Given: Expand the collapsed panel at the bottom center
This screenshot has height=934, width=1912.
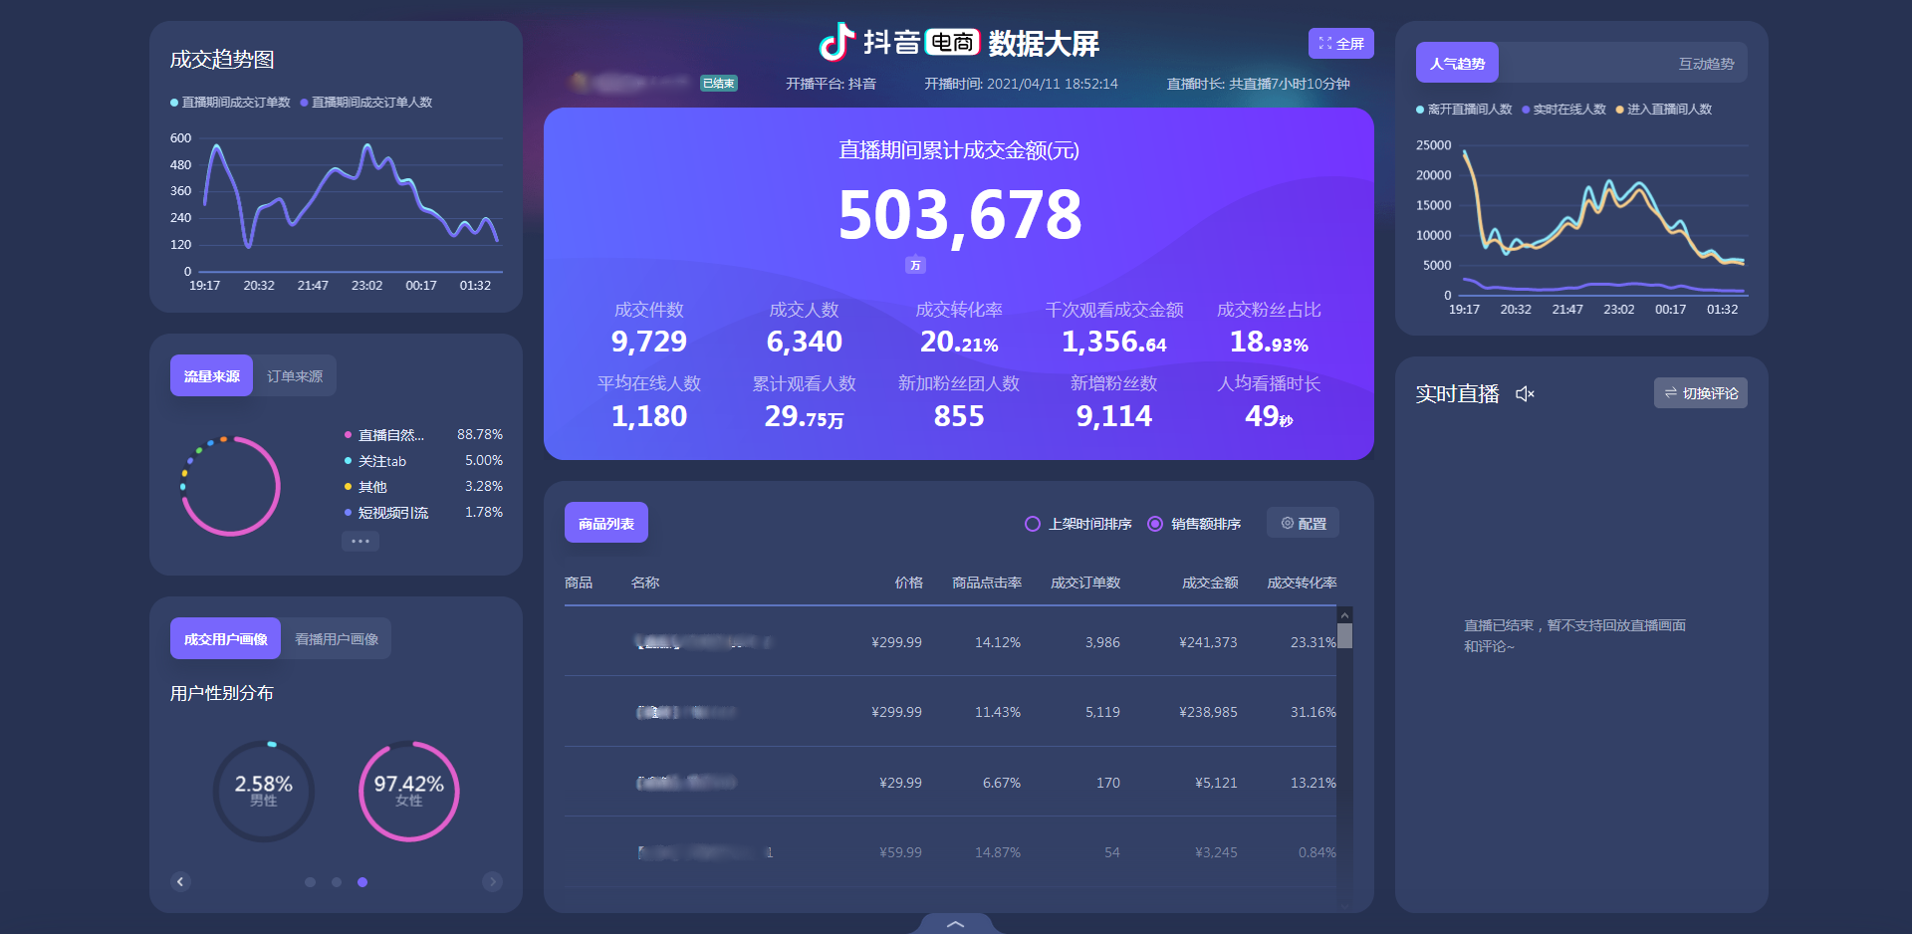Looking at the screenshot, I should click(x=955, y=924).
